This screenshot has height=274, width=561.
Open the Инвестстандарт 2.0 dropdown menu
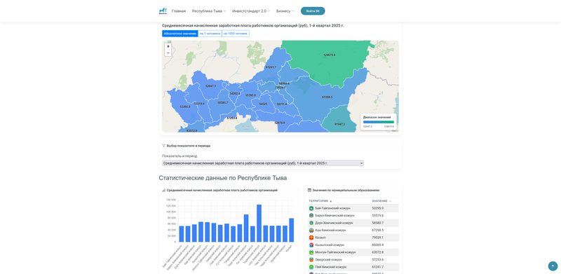point(251,11)
